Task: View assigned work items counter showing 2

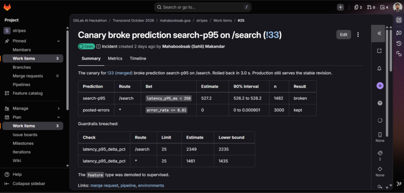Action: click(358, 8)
